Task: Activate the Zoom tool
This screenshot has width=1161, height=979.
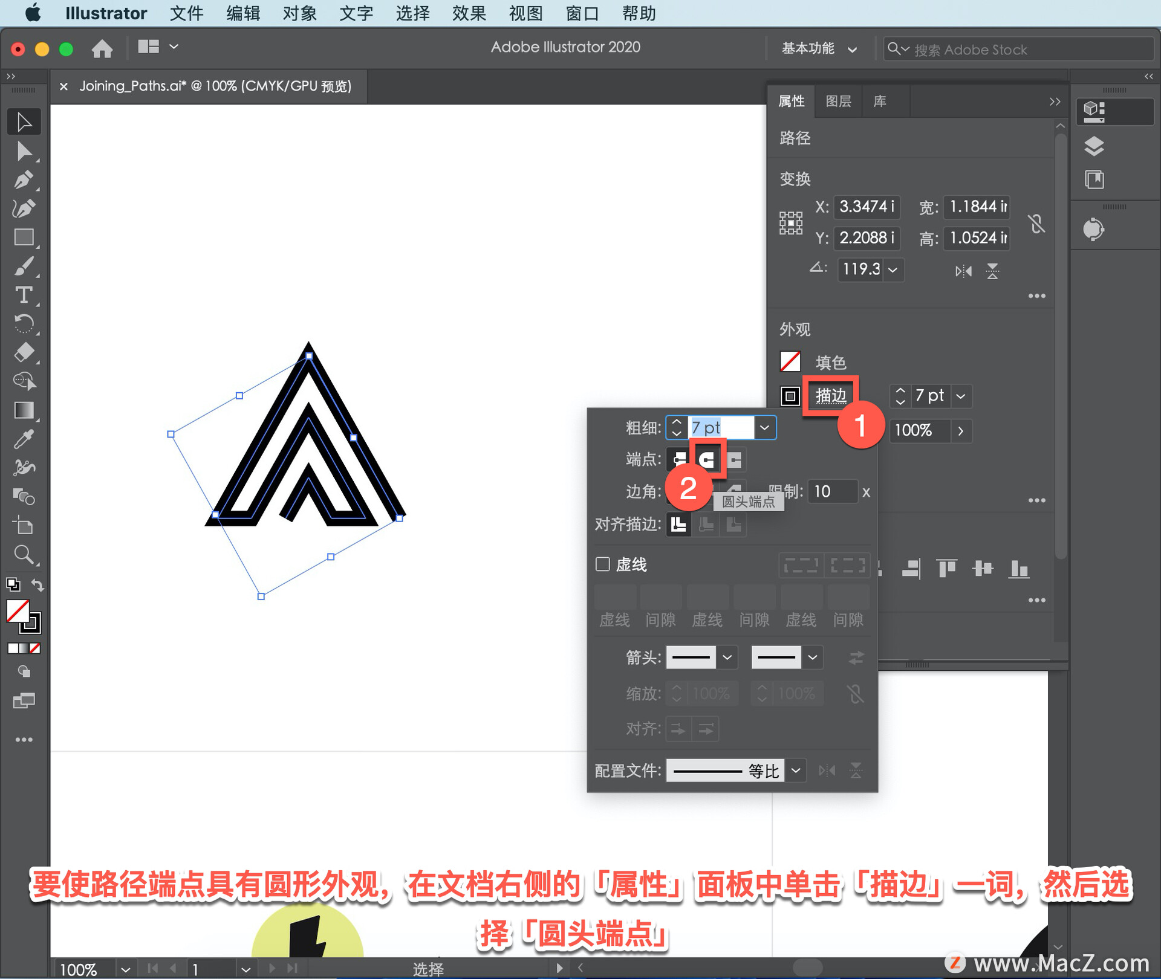Action: coord(24,554)
